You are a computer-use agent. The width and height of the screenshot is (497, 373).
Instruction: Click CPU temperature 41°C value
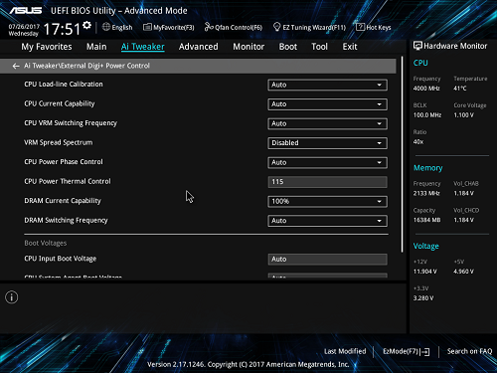tap(460, 89)
